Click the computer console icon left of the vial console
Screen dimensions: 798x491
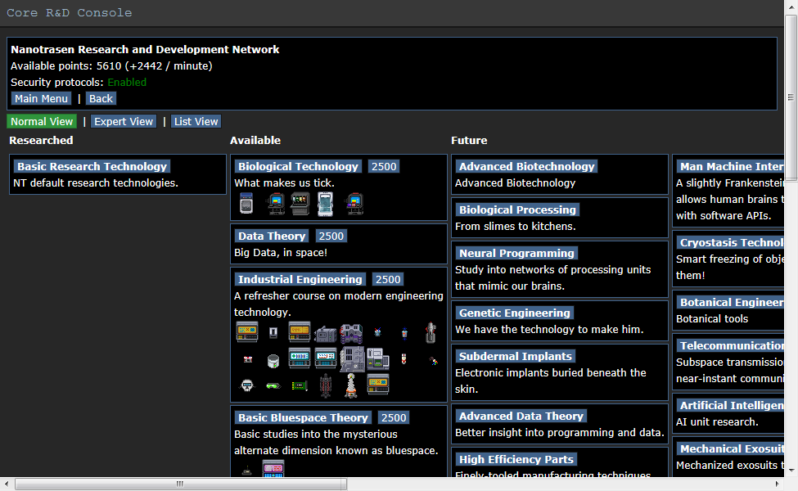(x=276, y=204)
